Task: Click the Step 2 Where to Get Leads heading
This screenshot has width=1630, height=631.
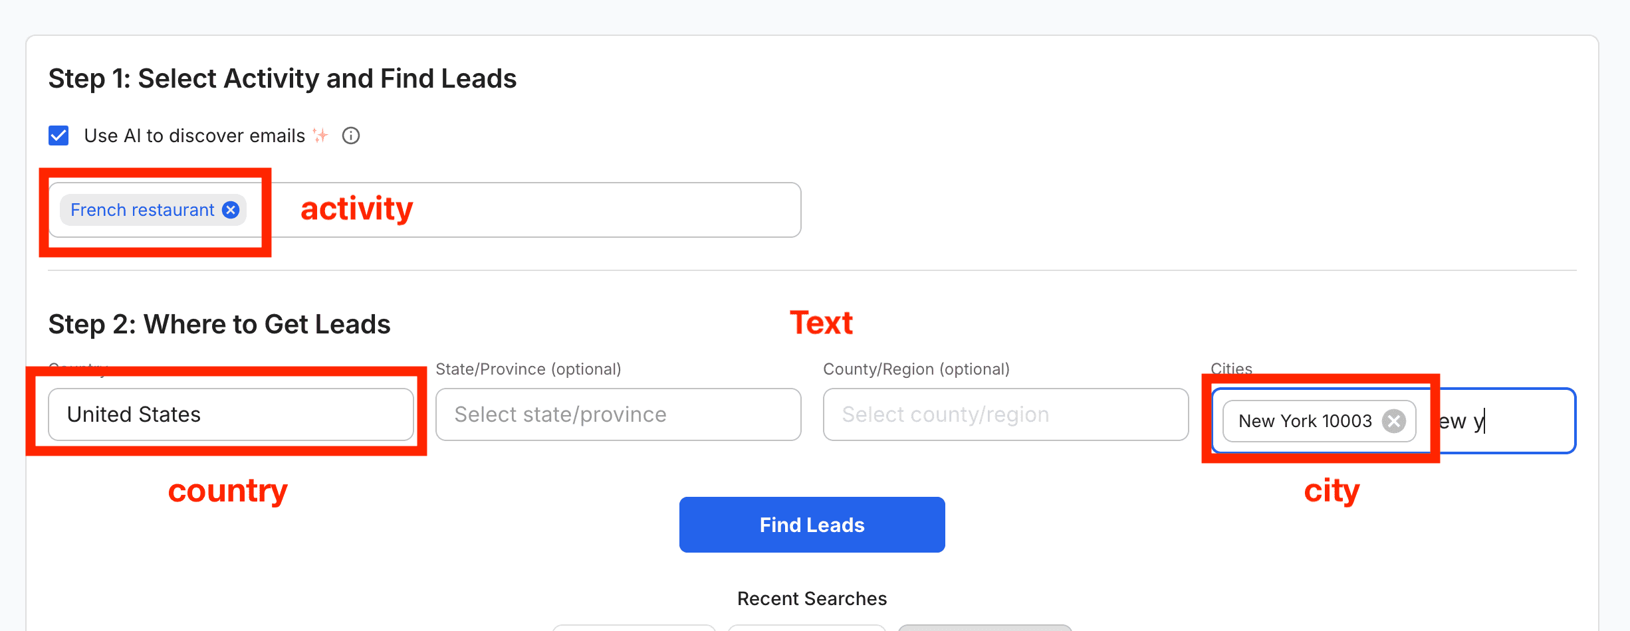Action: (219, 324)
